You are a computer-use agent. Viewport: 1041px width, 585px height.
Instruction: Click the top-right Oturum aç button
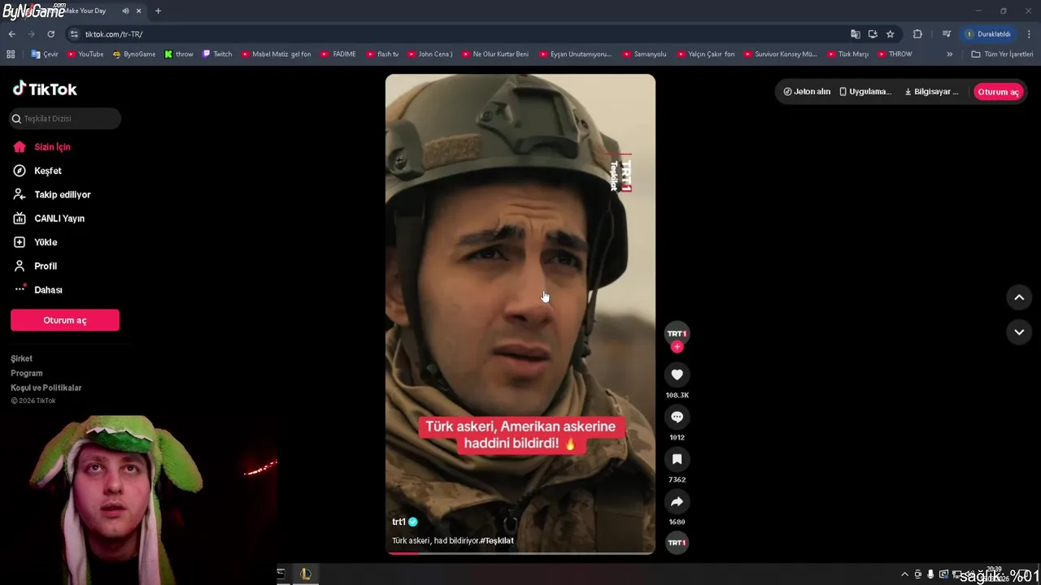click(x=998, y=92)
